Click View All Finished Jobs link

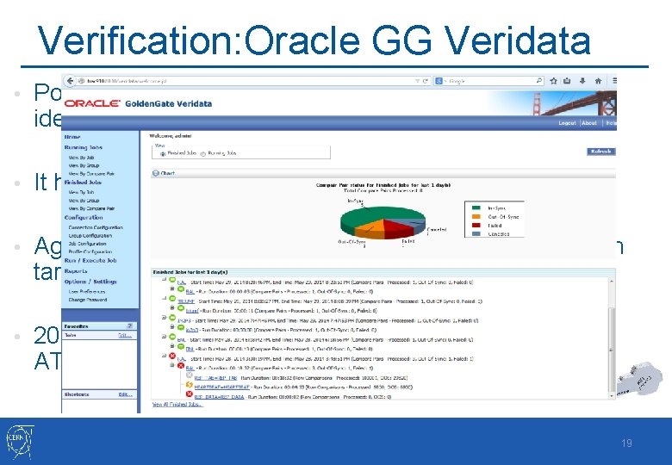[177, 405]
